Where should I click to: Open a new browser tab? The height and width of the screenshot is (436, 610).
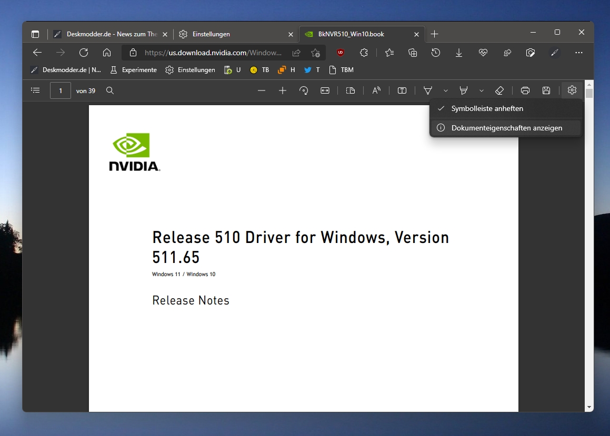(x=435, y=34)
